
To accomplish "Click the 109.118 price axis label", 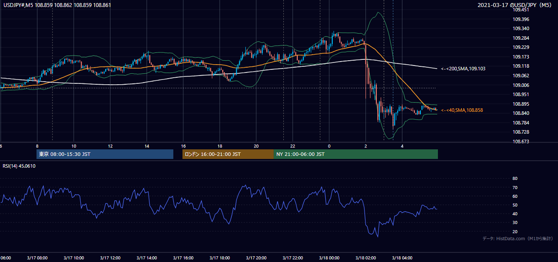I will pyautogui.click(x=521, y=66).
